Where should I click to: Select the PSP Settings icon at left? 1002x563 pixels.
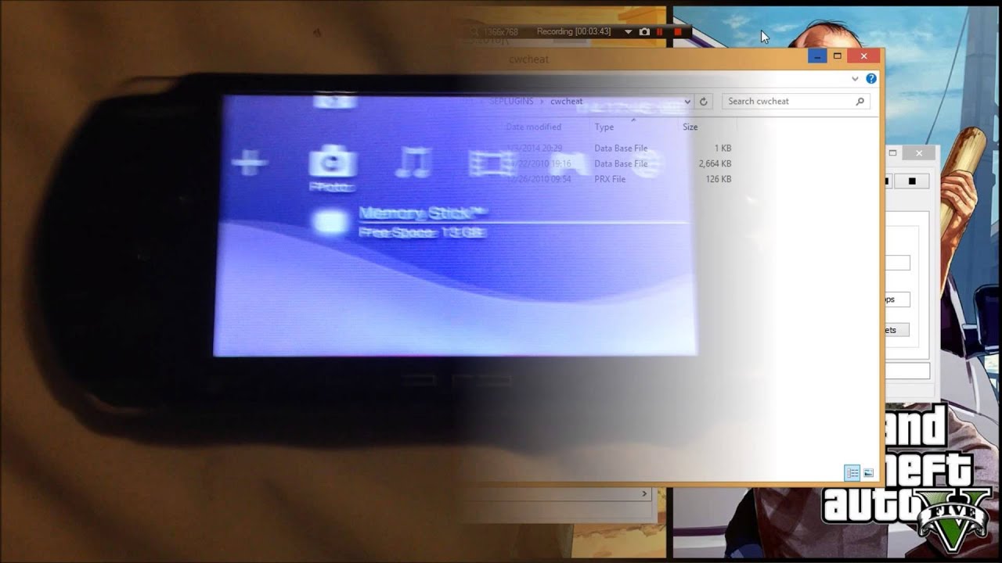point(249,163)
